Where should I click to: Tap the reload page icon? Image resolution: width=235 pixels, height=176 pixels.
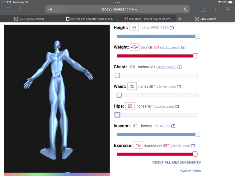pyautogui.click(x=186, y=9)
